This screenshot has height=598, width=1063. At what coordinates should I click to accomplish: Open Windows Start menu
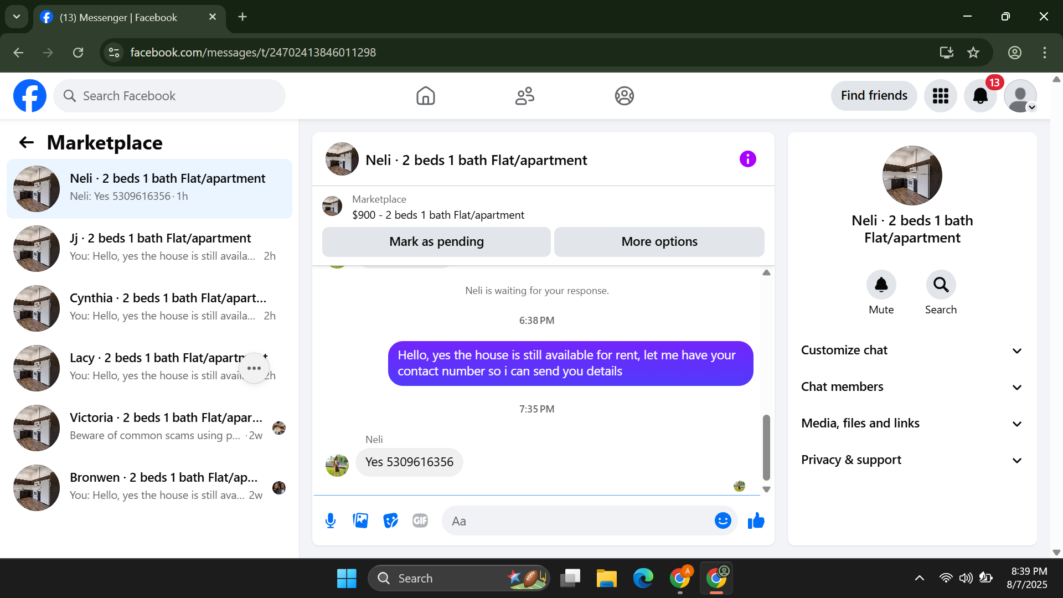(x=347, y=579)
